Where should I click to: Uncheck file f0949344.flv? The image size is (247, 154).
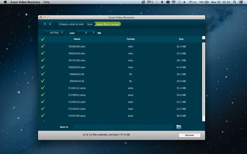click(x=43, y=81)
